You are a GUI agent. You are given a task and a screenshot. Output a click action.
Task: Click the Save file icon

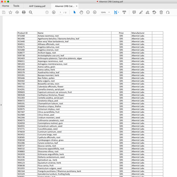coord(4,12)
